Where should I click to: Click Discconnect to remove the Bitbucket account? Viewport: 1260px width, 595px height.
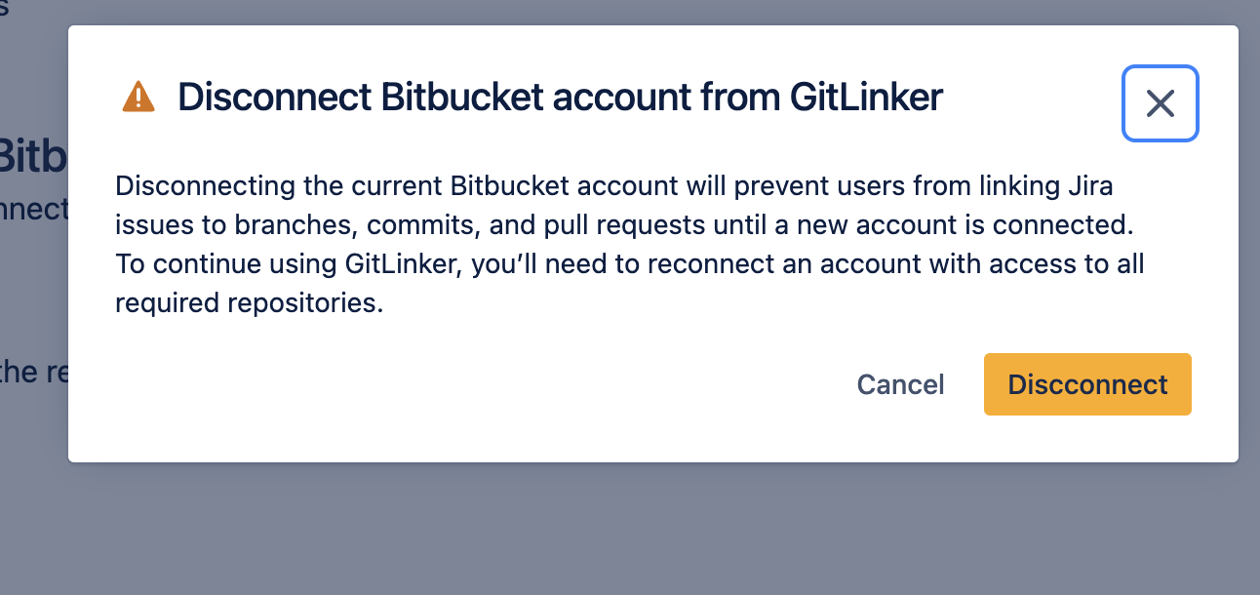point(1087,384)
